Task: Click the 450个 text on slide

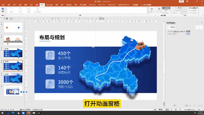Action: click(64, 53)
